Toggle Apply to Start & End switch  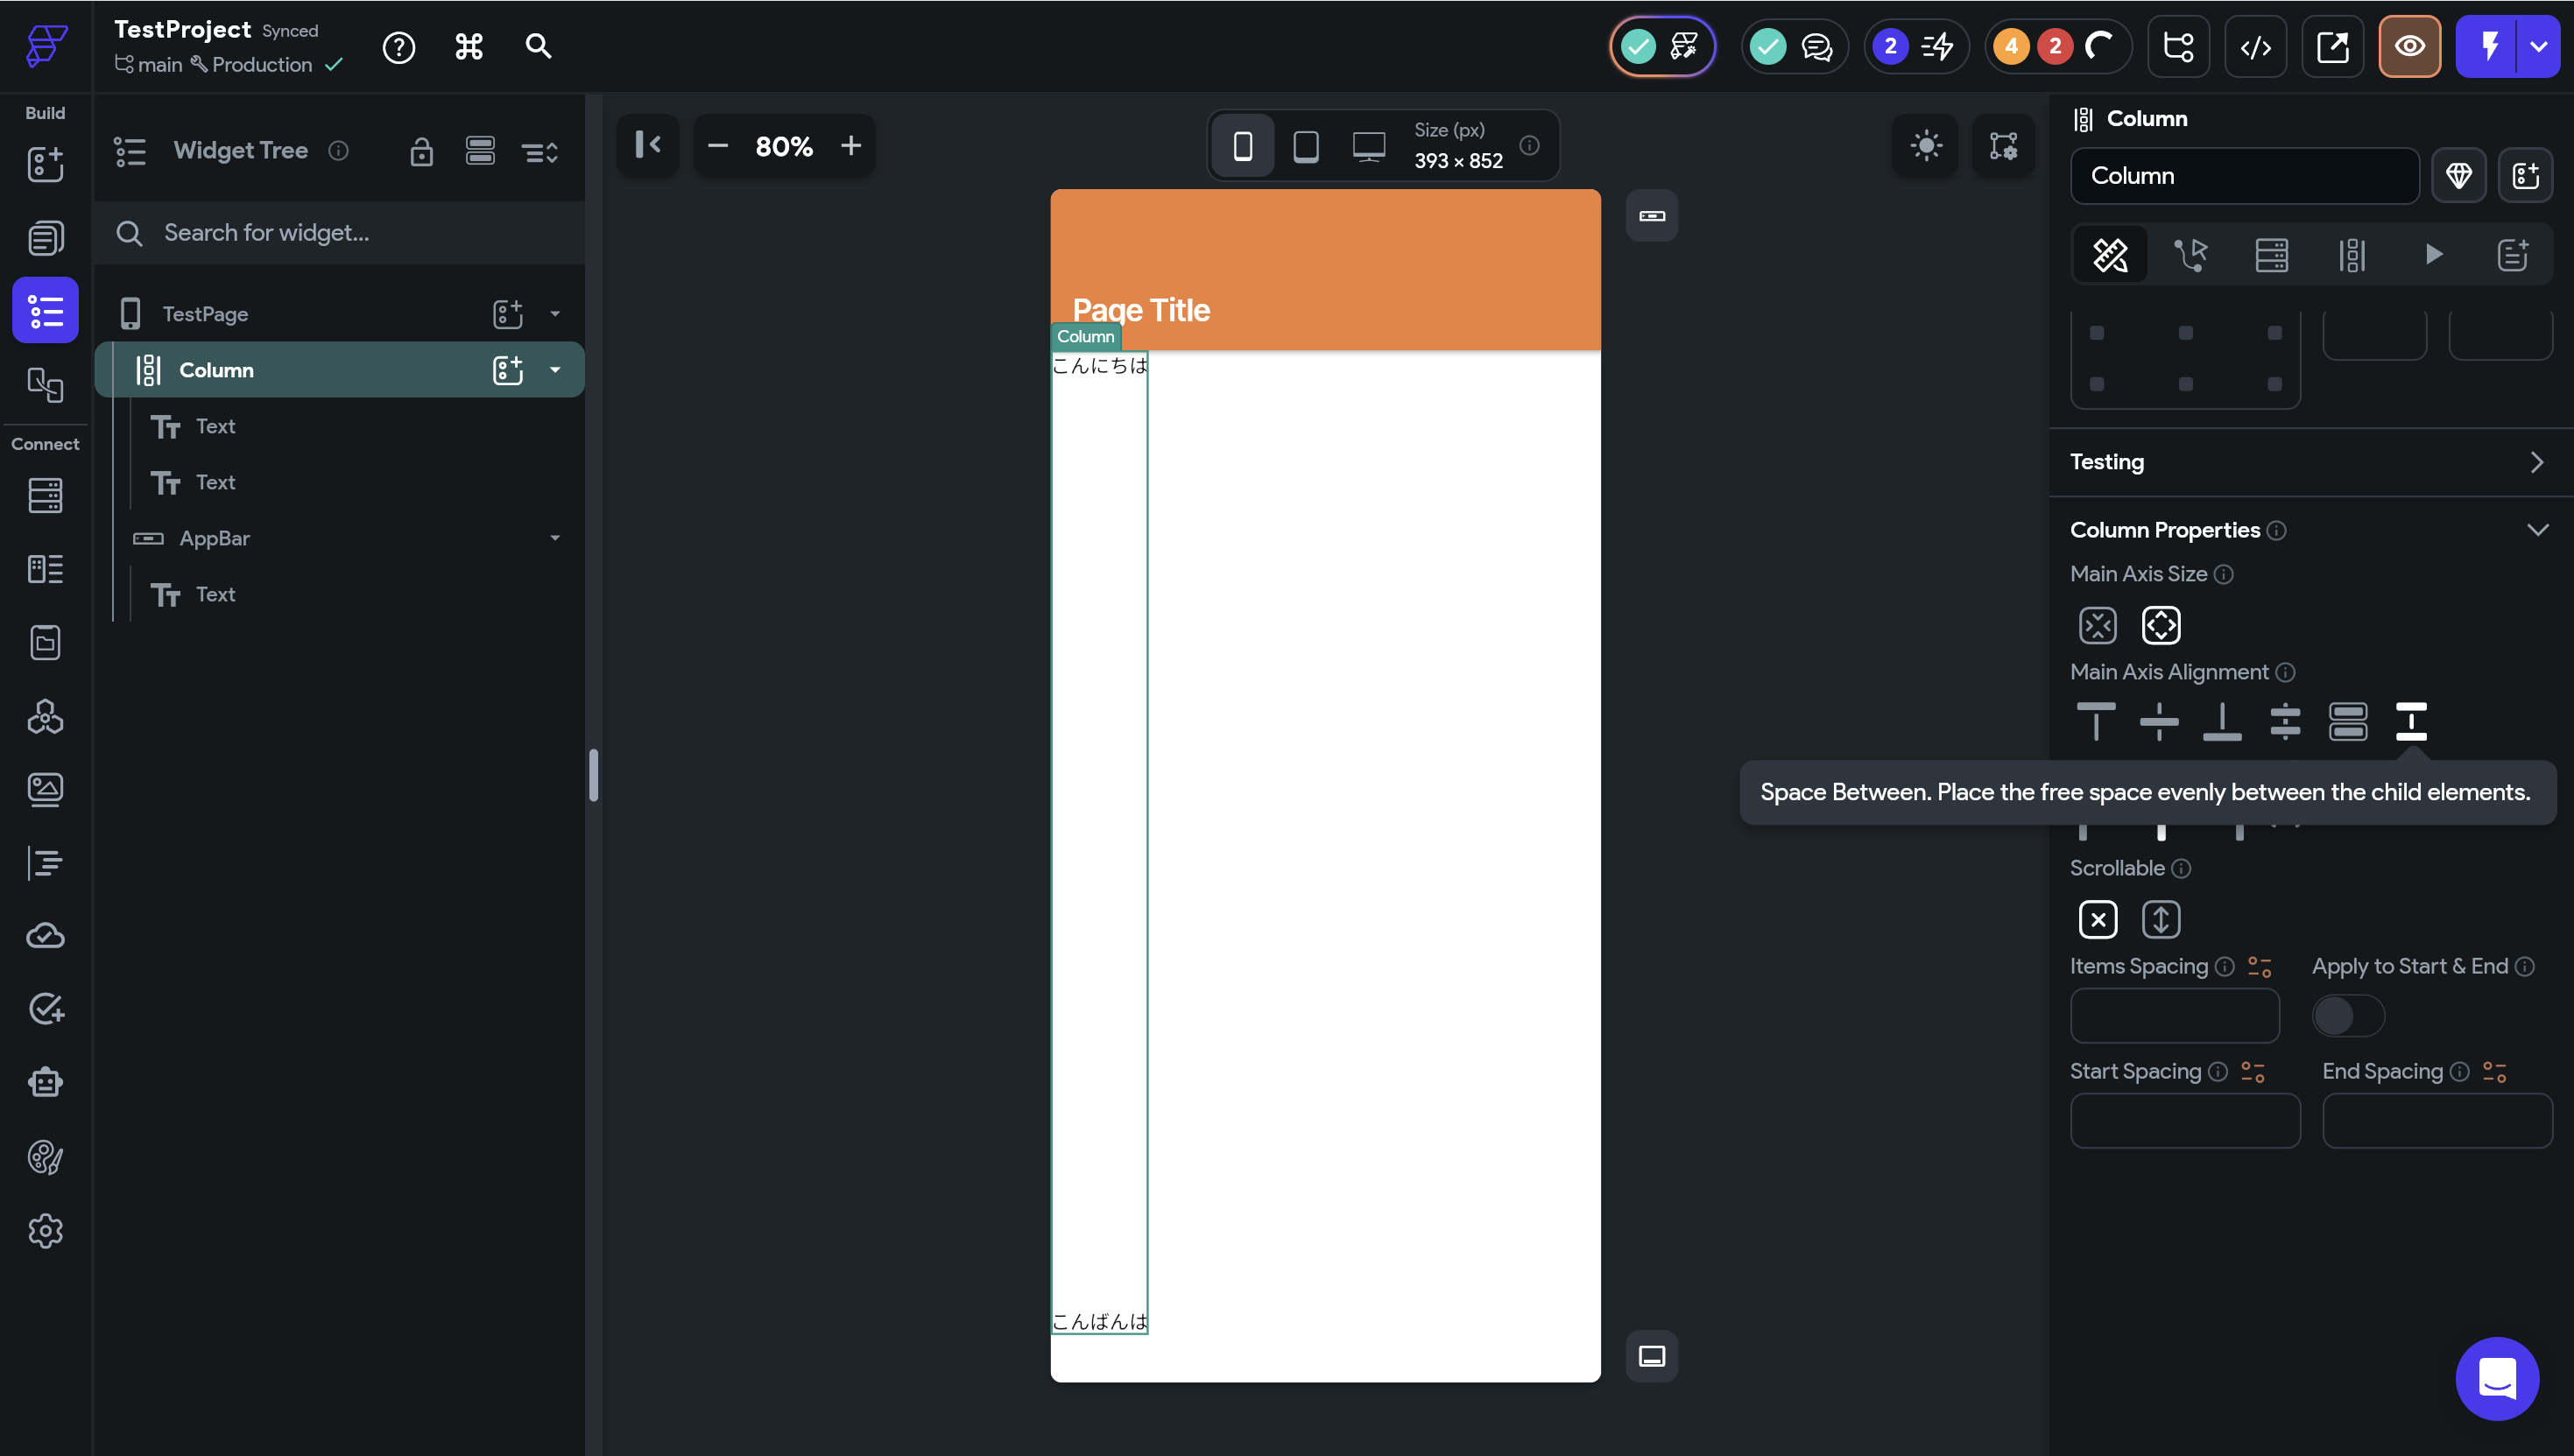2347,1016
